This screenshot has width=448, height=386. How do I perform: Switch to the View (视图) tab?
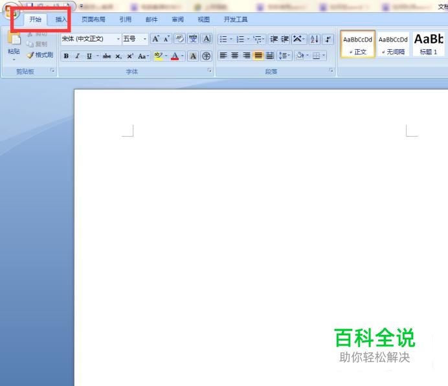(x=204, y=19)
